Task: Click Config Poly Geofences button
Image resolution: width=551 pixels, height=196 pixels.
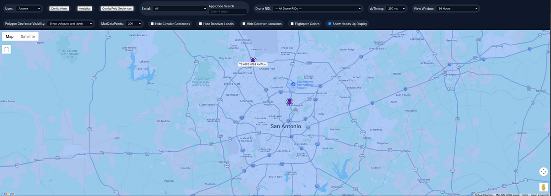Action: [117, 8]
